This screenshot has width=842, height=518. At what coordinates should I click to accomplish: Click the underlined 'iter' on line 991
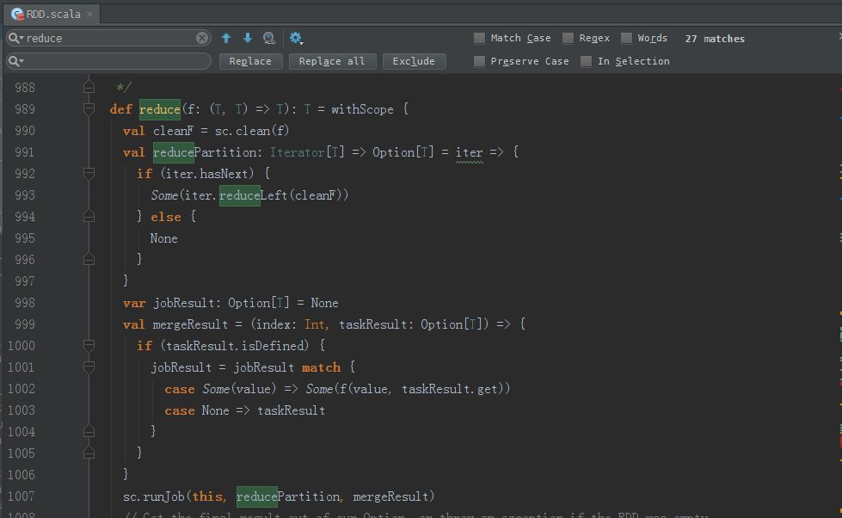click(470, 152)
